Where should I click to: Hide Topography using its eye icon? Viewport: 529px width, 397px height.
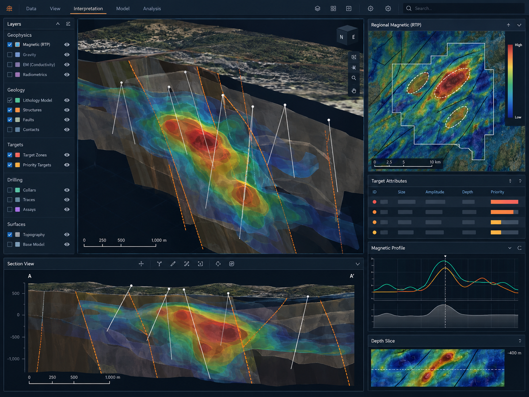click(x=67, y=235)
